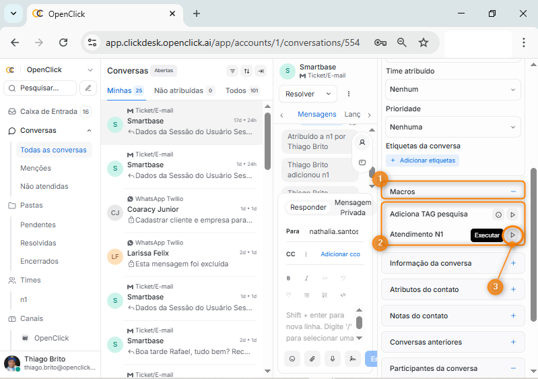This screenshot has height=379, width=538.
Task: Switch to Mensagem Privada mode
Action: pos(353,208)
